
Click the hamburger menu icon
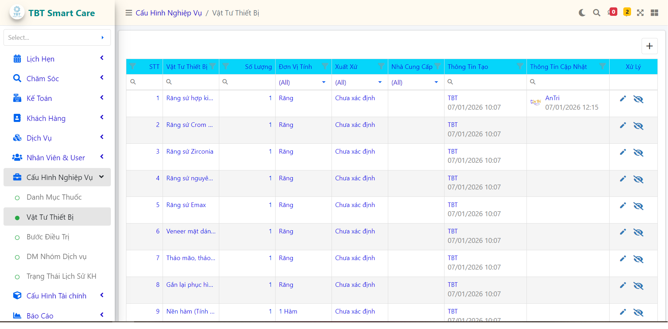tap(129, 13)
